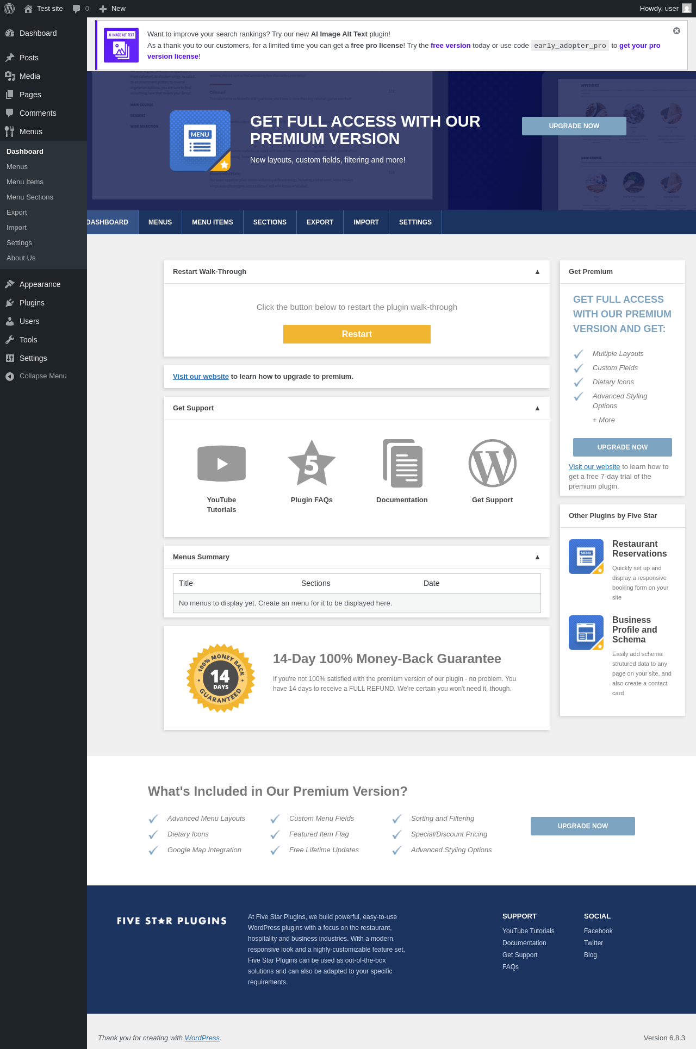Open the footer Documentation link

pos(524,943)
